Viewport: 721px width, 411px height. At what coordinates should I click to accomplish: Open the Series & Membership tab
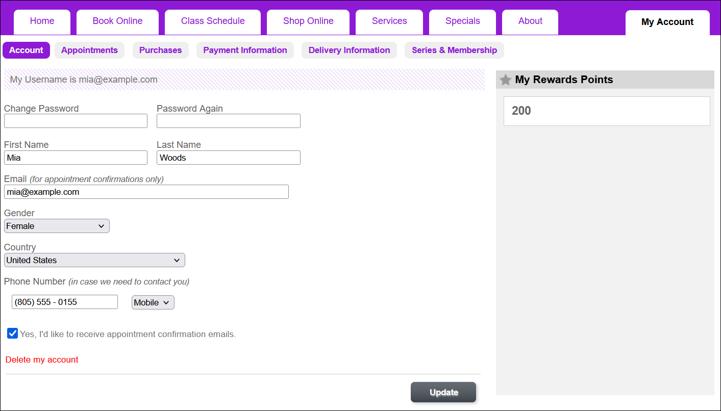[454, 50]
